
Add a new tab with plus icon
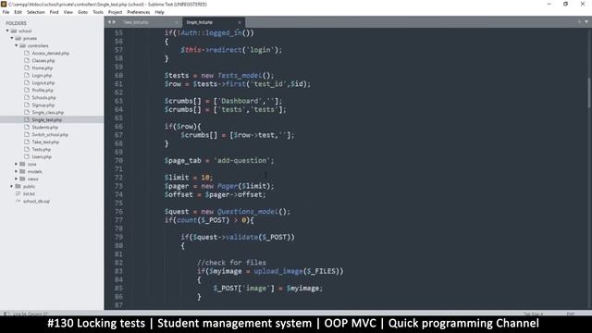click(579, 22)
